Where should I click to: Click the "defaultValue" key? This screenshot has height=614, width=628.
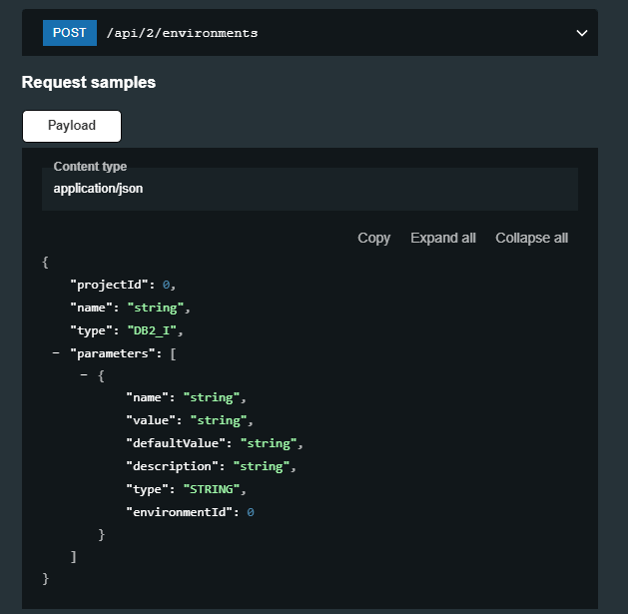(x=178, y=443)
